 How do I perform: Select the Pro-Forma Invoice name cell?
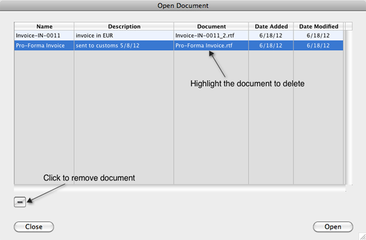[44, 45]
